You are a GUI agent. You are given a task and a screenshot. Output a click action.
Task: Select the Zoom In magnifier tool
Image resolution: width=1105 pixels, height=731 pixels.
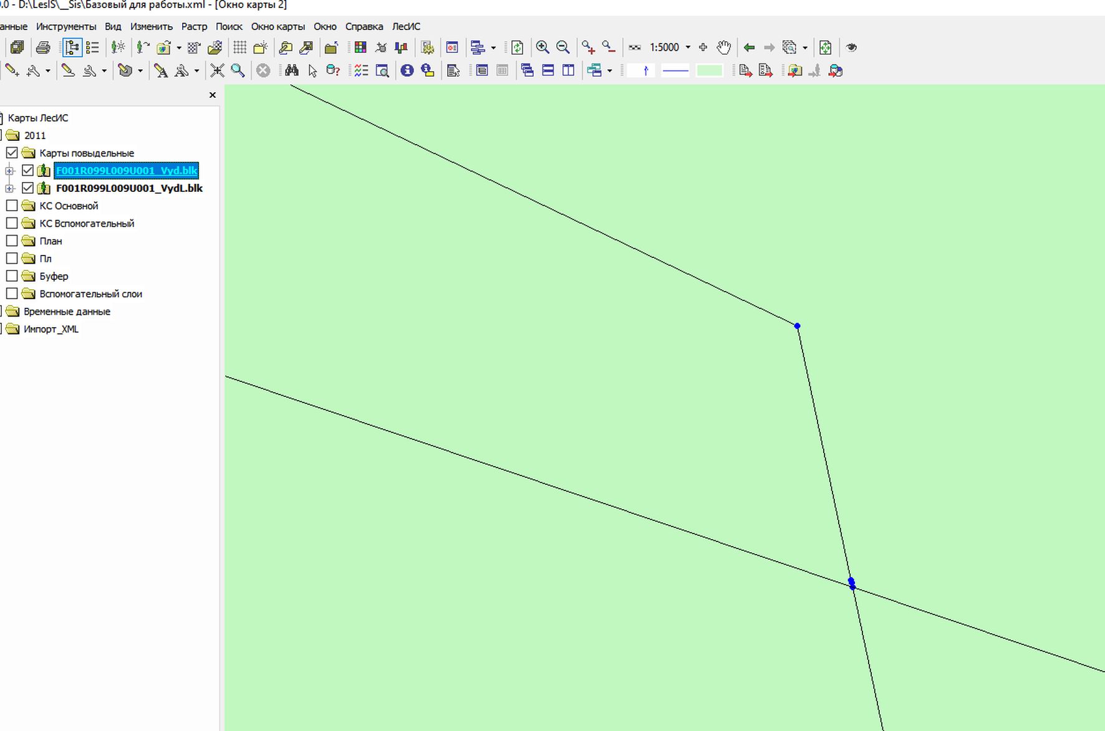(x=543, y=47)
